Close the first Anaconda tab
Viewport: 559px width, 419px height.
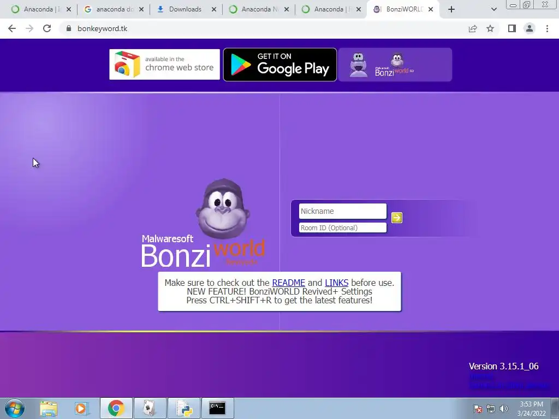coord(68,10)
